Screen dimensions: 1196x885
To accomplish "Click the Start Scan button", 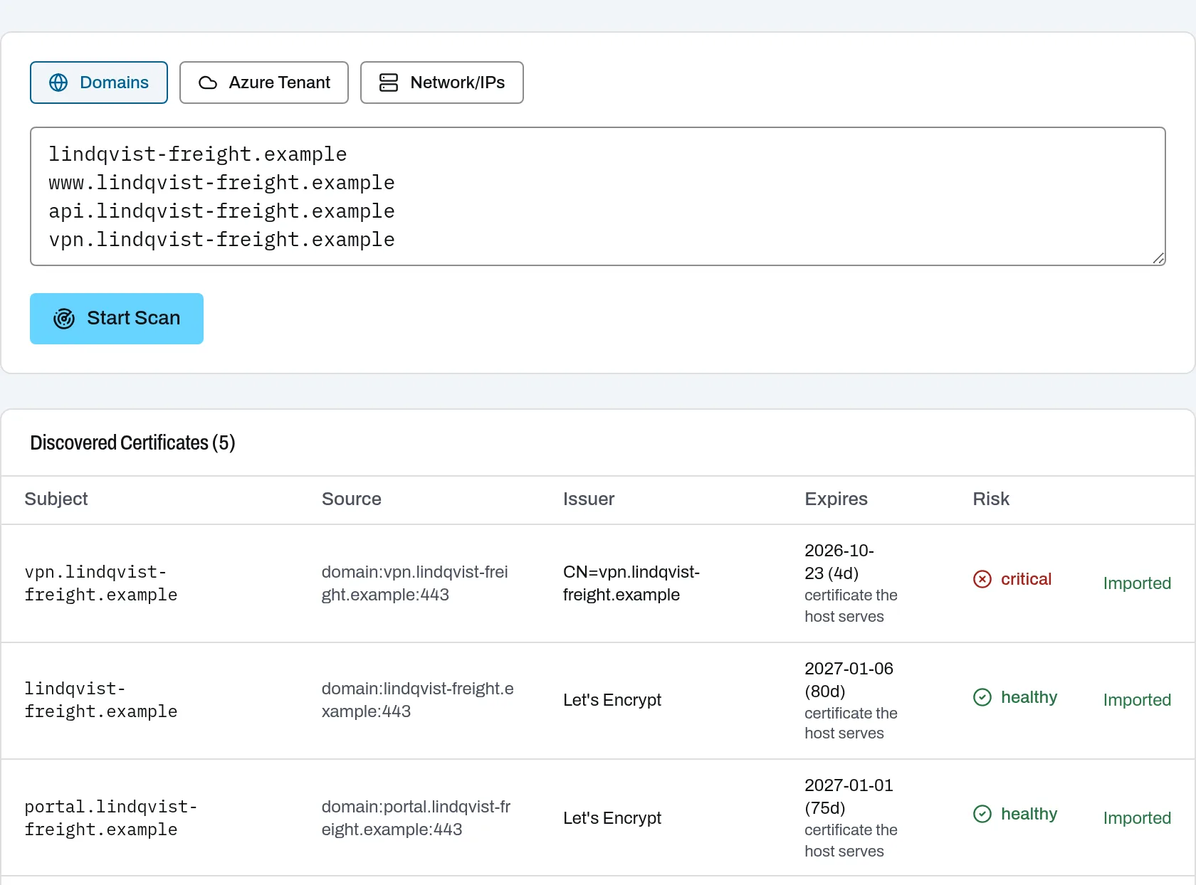I will tap(117, 319).
